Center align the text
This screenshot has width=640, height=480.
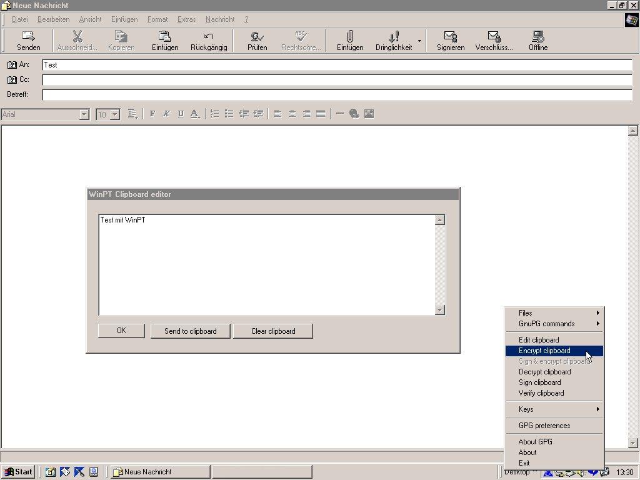(x=292, y=114)
